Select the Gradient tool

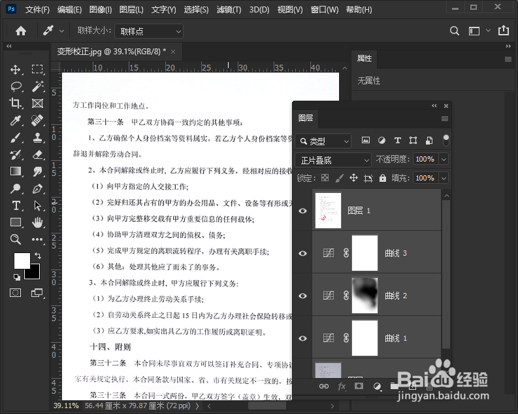click(16, 171)
